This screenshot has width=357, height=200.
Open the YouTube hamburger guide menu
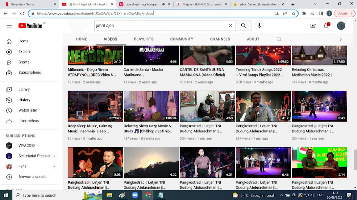pos(9,26)
